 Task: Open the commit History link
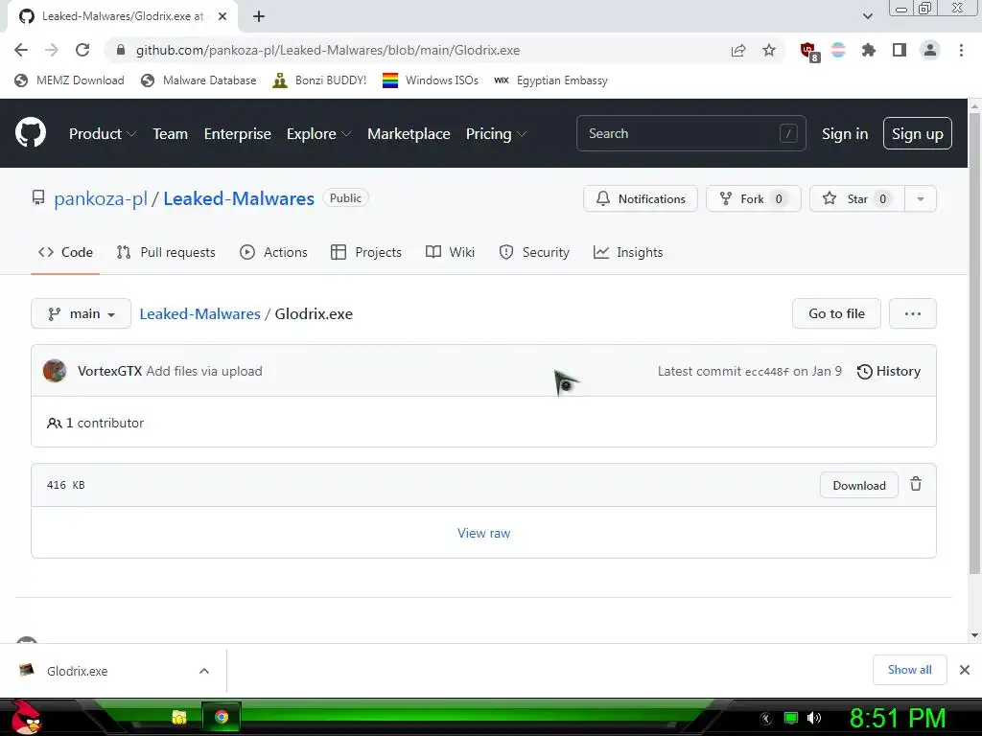889,371
